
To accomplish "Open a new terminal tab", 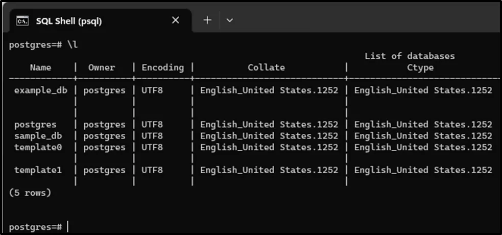I will pyautogui.click(x=207, y=20).
